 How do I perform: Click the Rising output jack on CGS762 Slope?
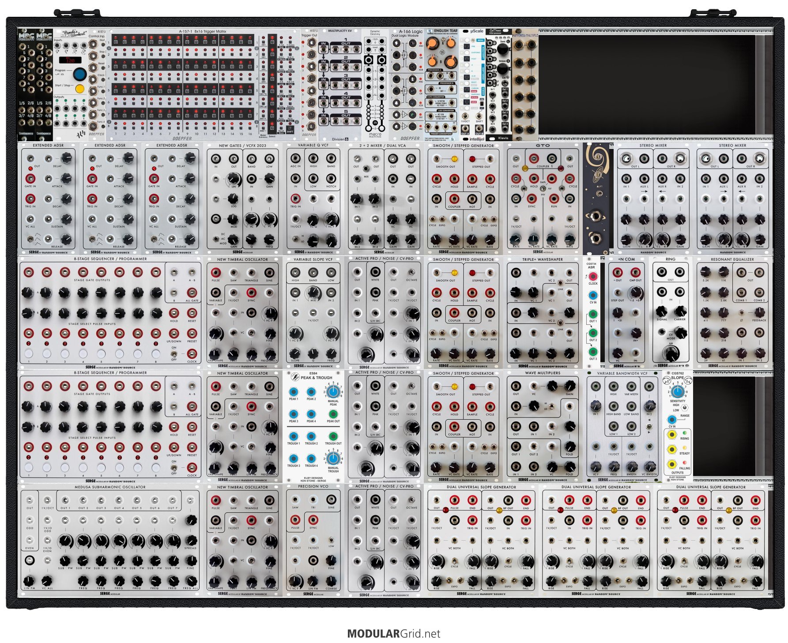671,435
